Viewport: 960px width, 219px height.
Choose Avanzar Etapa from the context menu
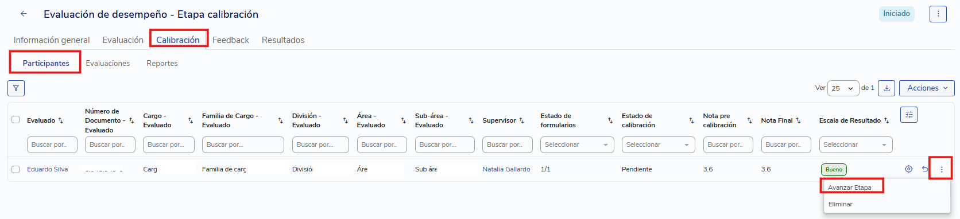pos(850,187)
